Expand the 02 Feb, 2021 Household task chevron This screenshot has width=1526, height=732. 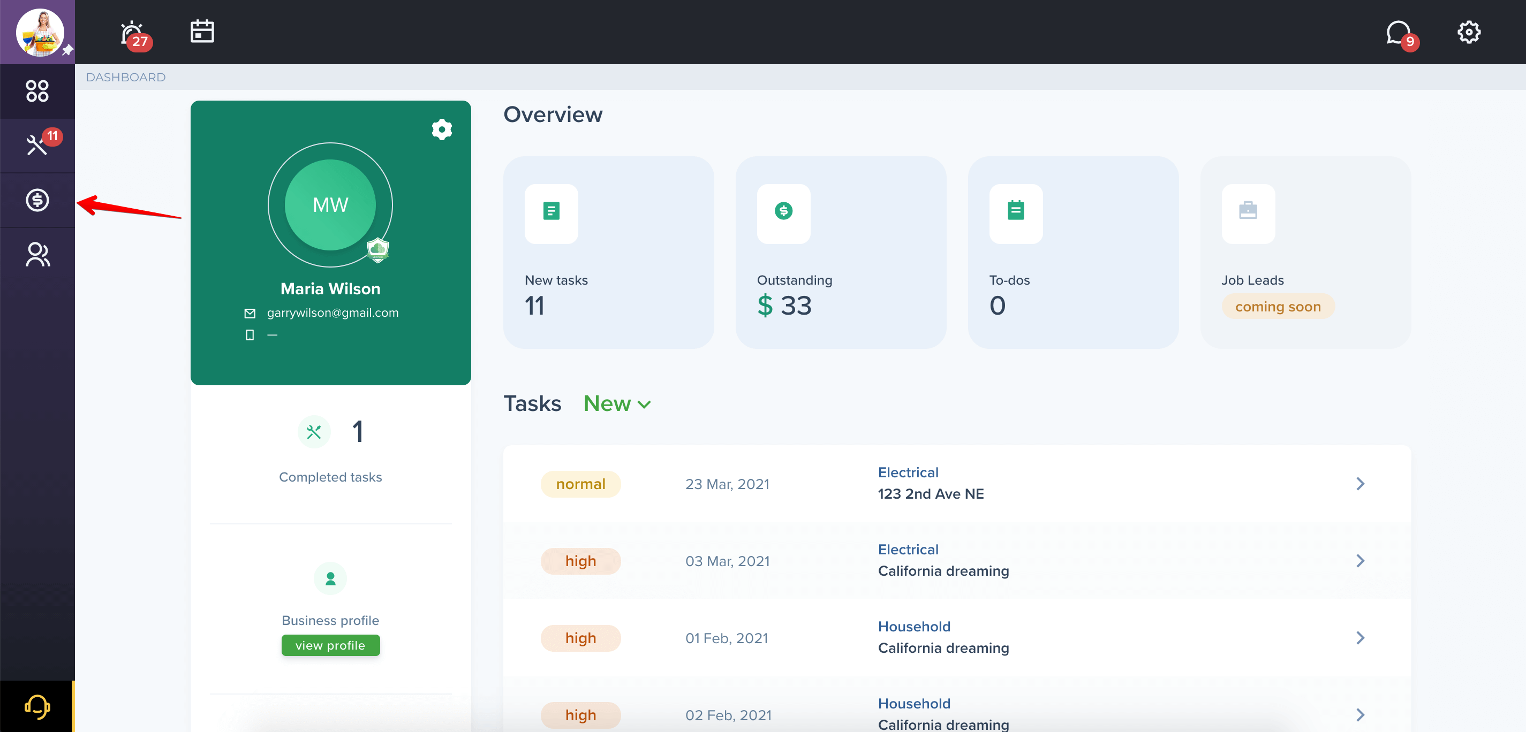[1360, 715]
